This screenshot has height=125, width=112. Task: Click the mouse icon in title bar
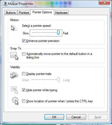coord(5,4)
